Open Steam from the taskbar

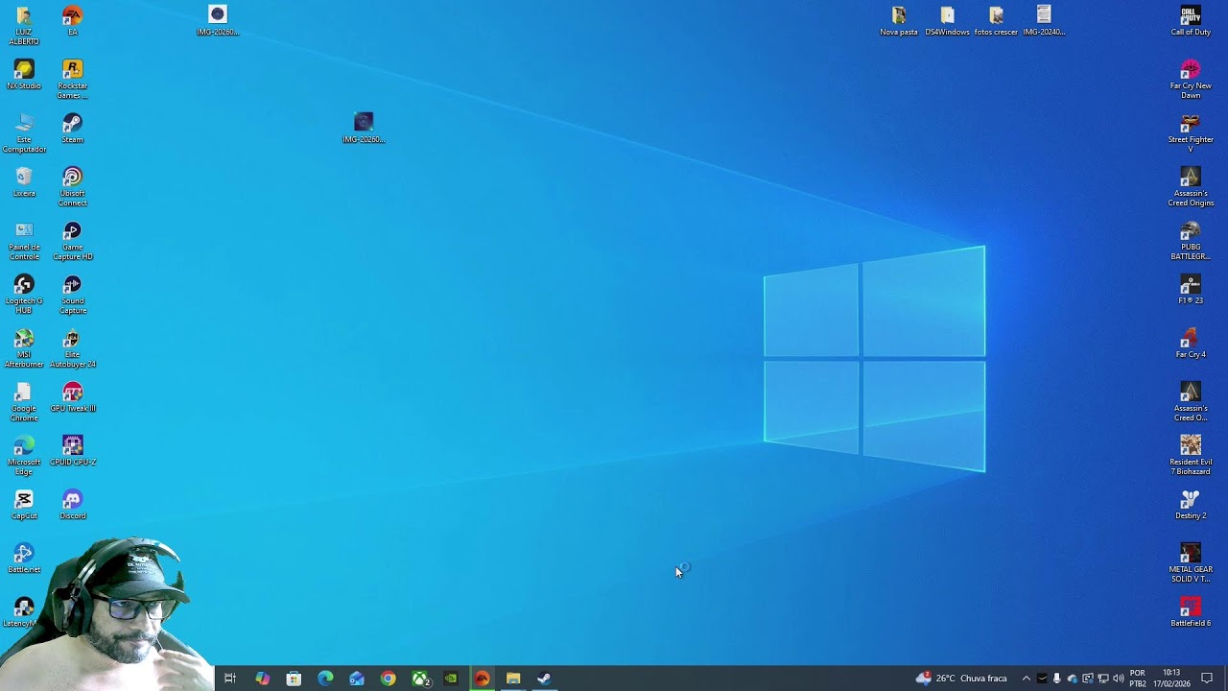(544, 679)
